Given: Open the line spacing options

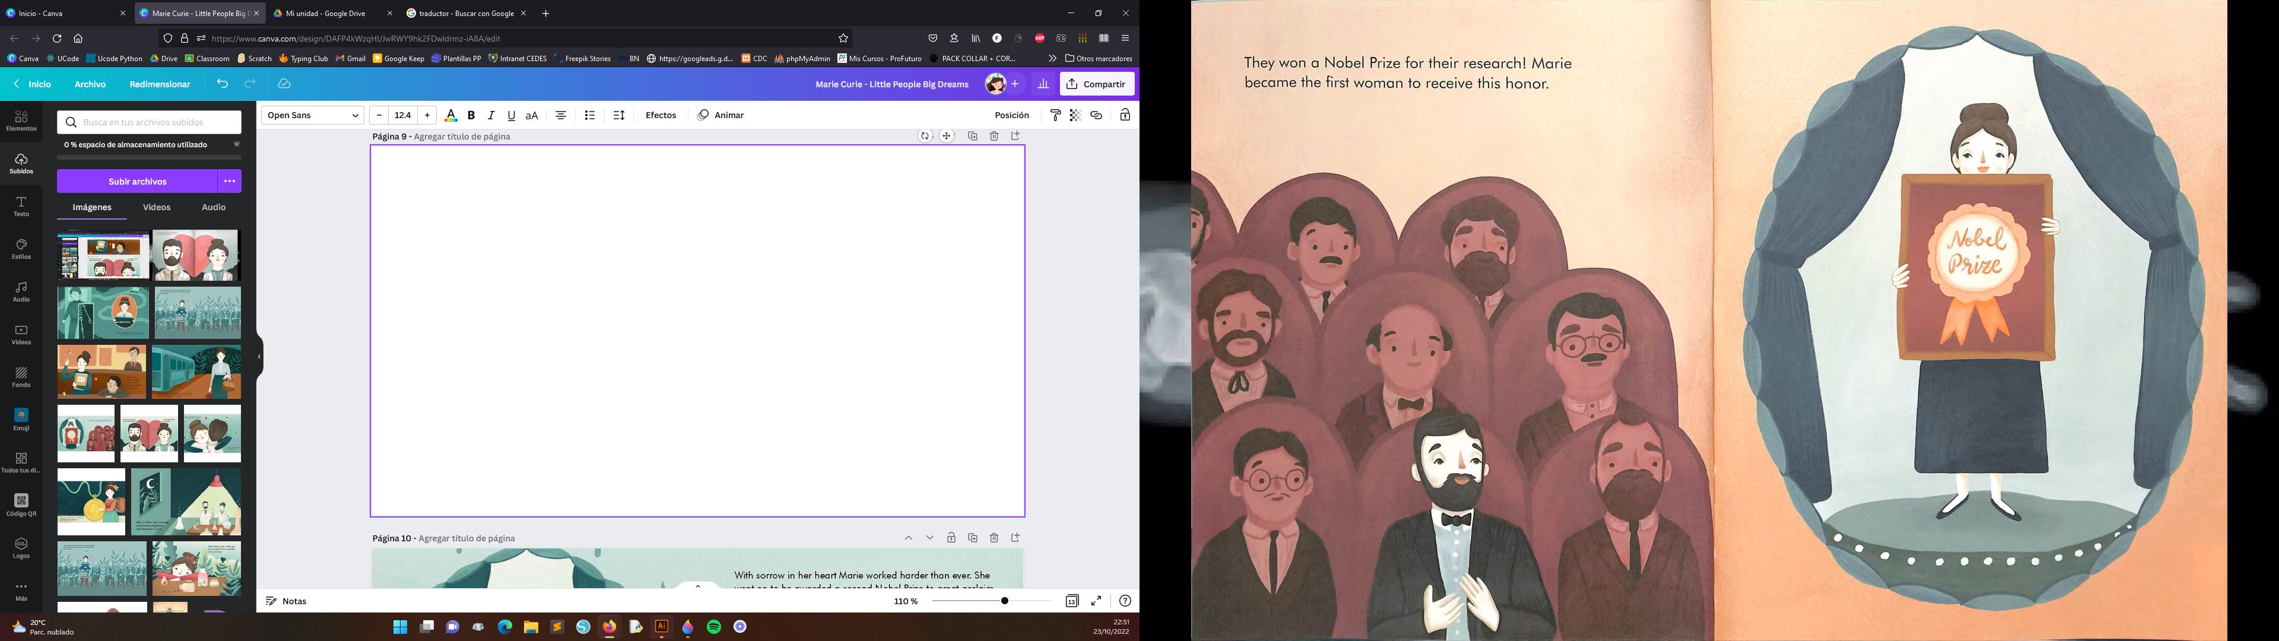Looking at the screenshot, I should coord(619,115).
